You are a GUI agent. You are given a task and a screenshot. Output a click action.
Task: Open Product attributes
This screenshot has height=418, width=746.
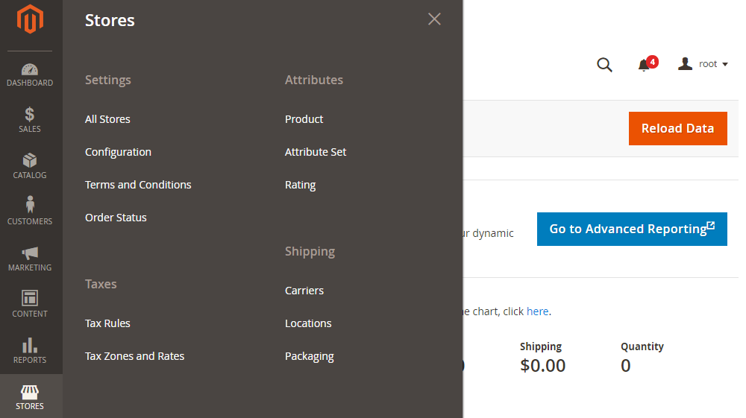pos(304,119)
